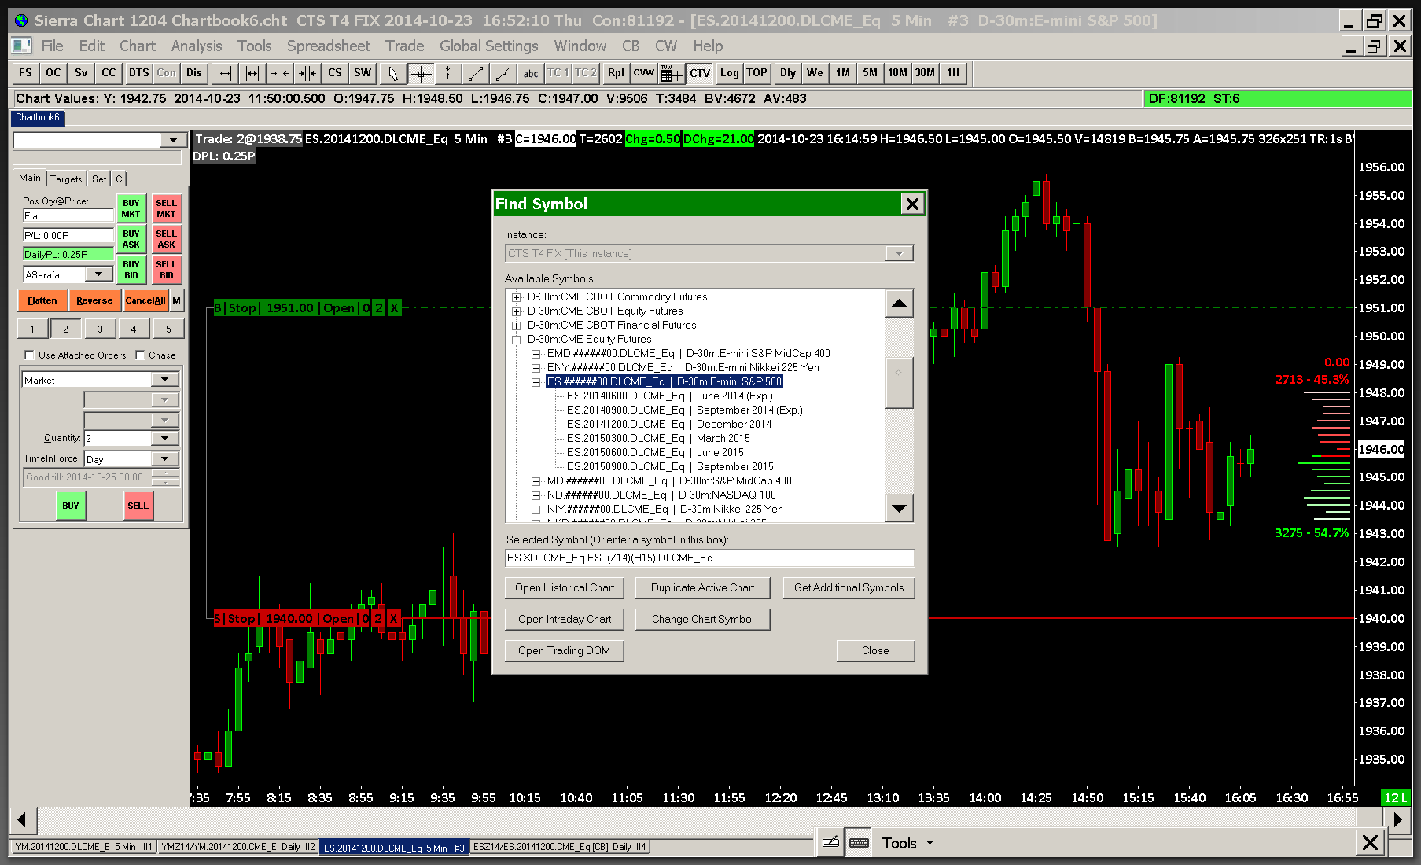This screenshot has width=1421, height=865.
Task: Click the symbol list scrollbar thumb
Action: (x=899, y=382)
